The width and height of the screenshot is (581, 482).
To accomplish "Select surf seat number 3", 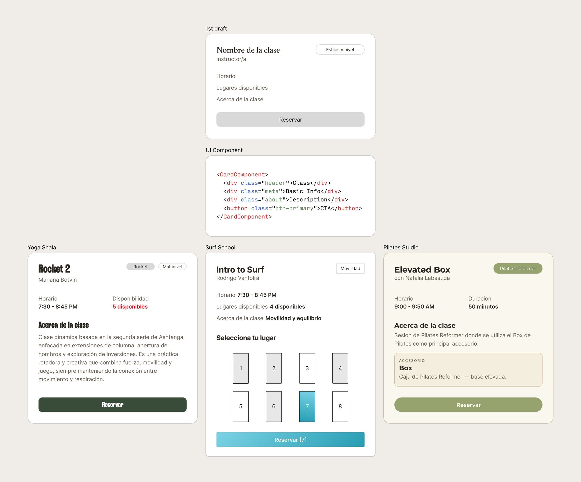I will [307, 368].
